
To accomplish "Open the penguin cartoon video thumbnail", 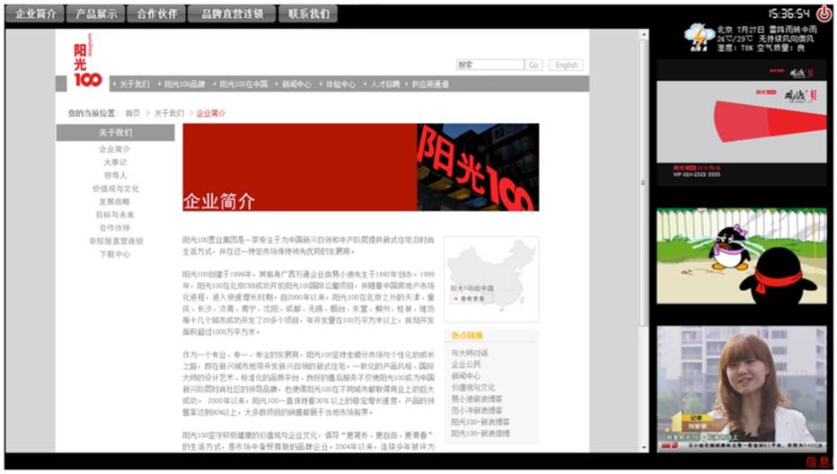I will click(741, 256).
